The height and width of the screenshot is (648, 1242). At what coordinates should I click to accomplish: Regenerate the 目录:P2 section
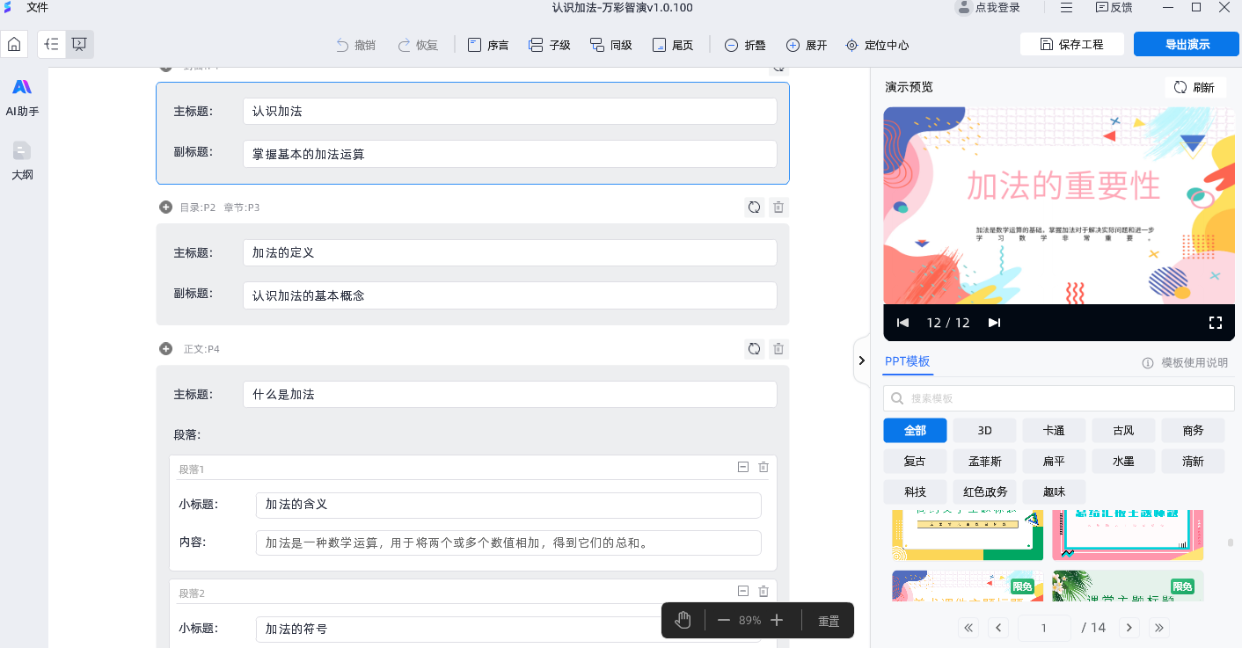[x=754, y=208]
